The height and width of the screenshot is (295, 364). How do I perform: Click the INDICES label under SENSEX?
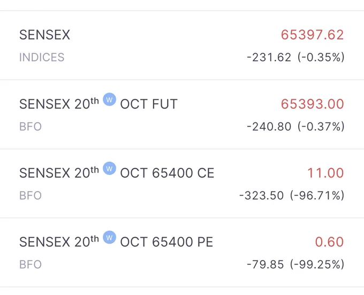click(x=42, y=57)
